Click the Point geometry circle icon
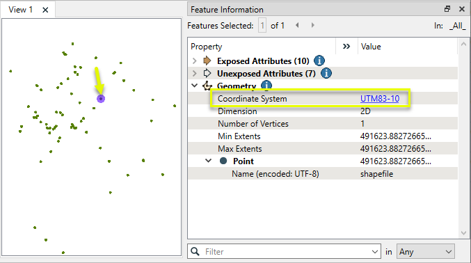 223,161
